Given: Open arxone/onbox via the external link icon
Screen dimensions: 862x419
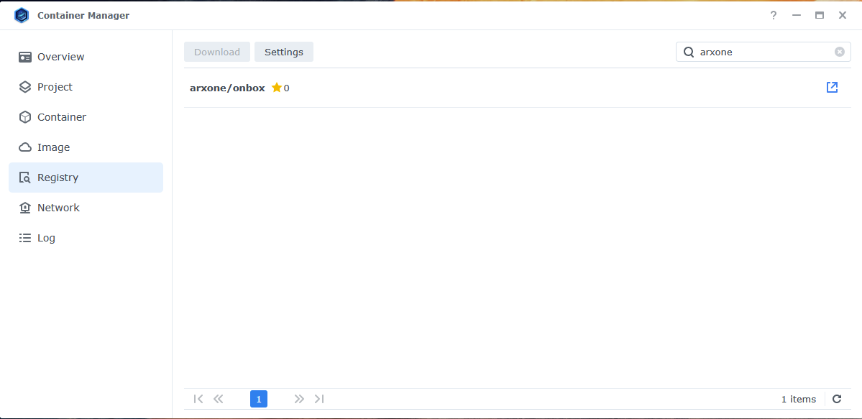Looking at the screenshot, I should [832, 87].
